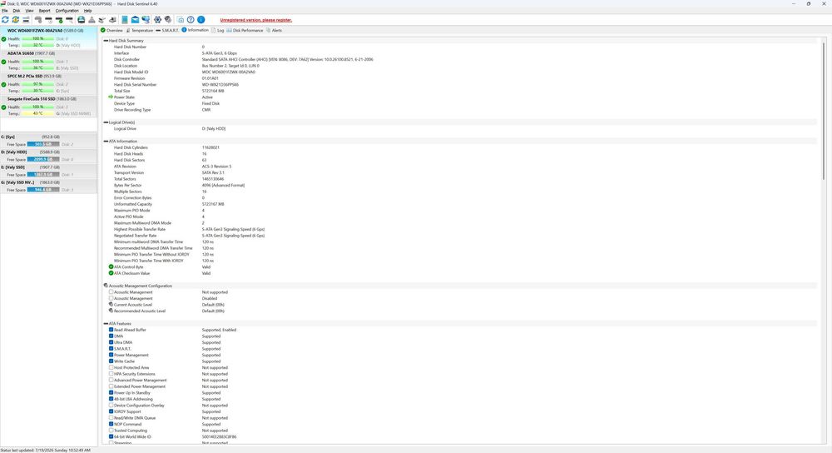Select the C: [Sys] logical drive entry
The image size is (832, 453).
point(49,140)
